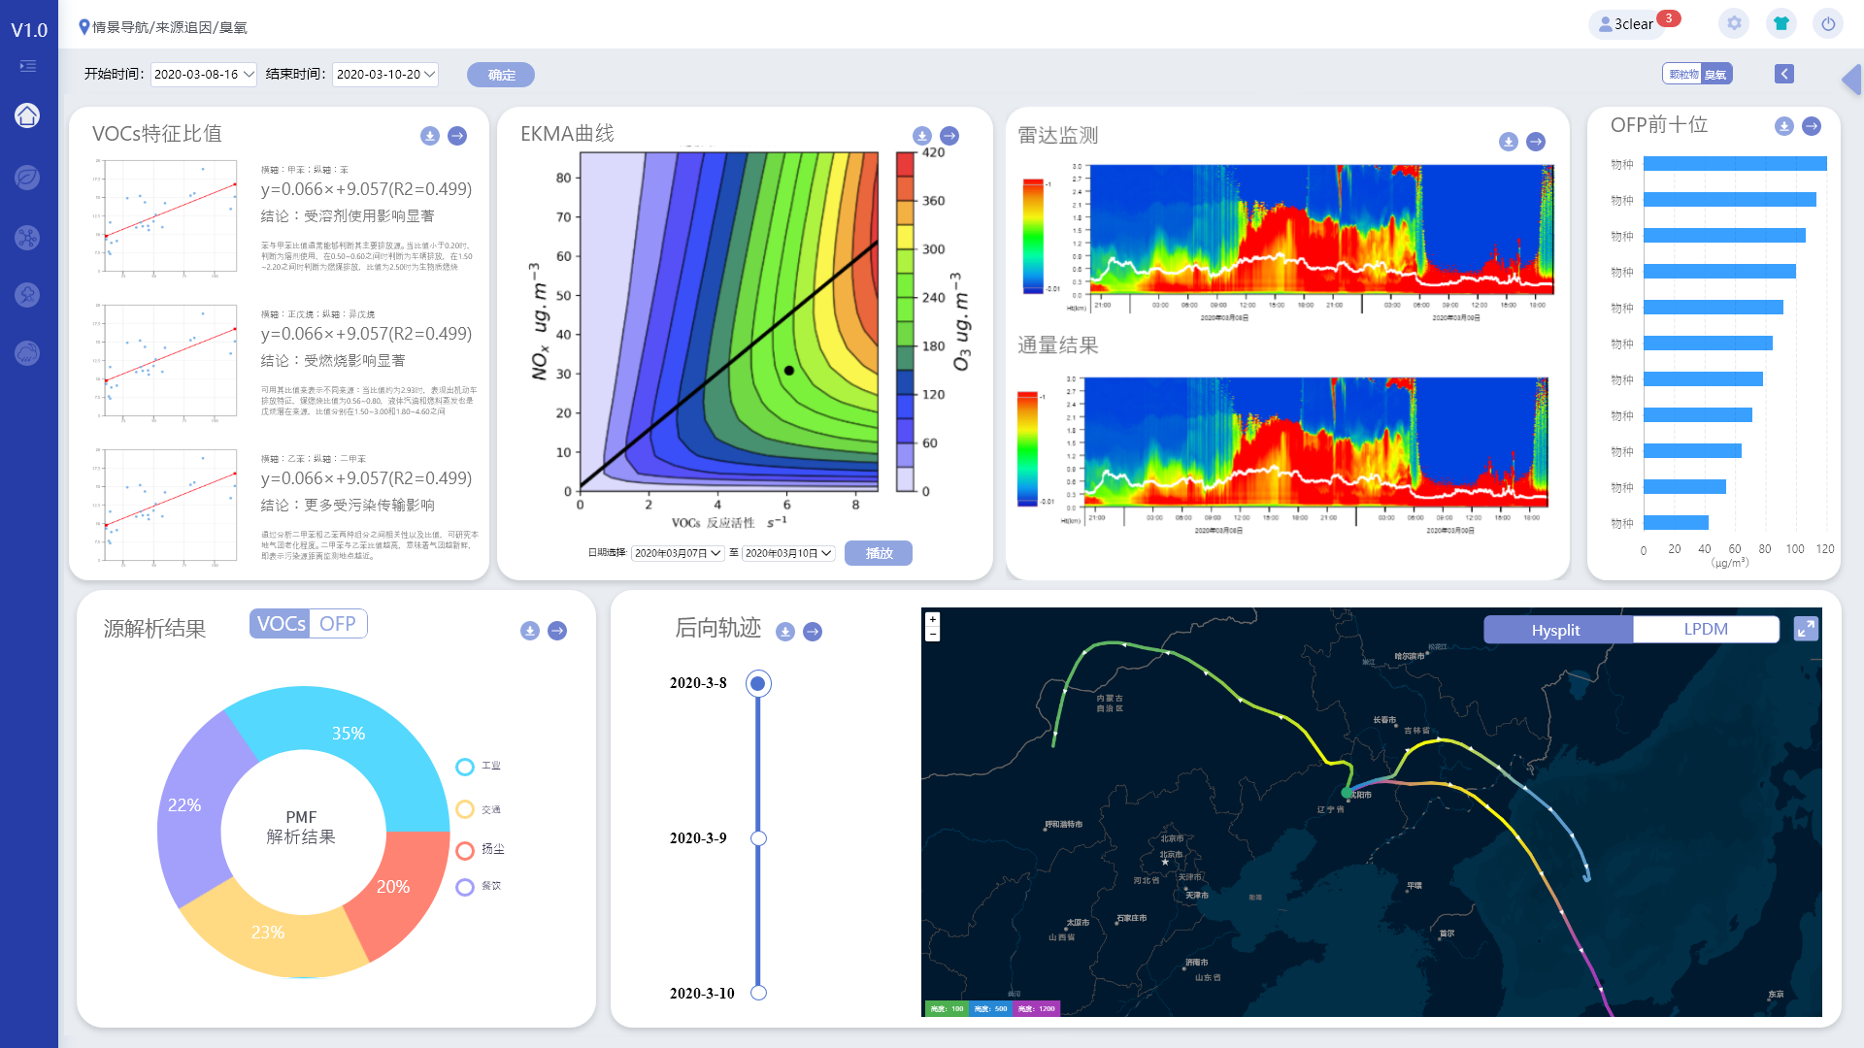Play EKMA animation with 播放 button

[879, 553]
